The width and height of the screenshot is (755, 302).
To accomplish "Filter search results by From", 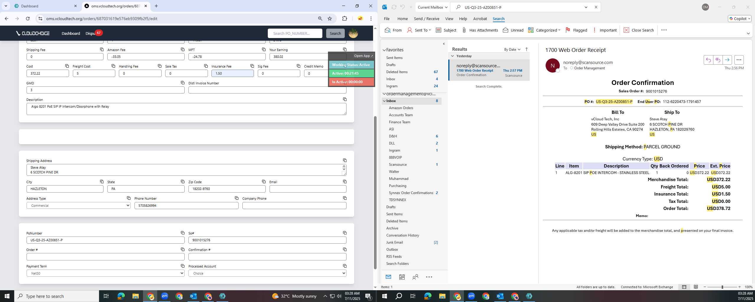I will click(x=393, y=30).
